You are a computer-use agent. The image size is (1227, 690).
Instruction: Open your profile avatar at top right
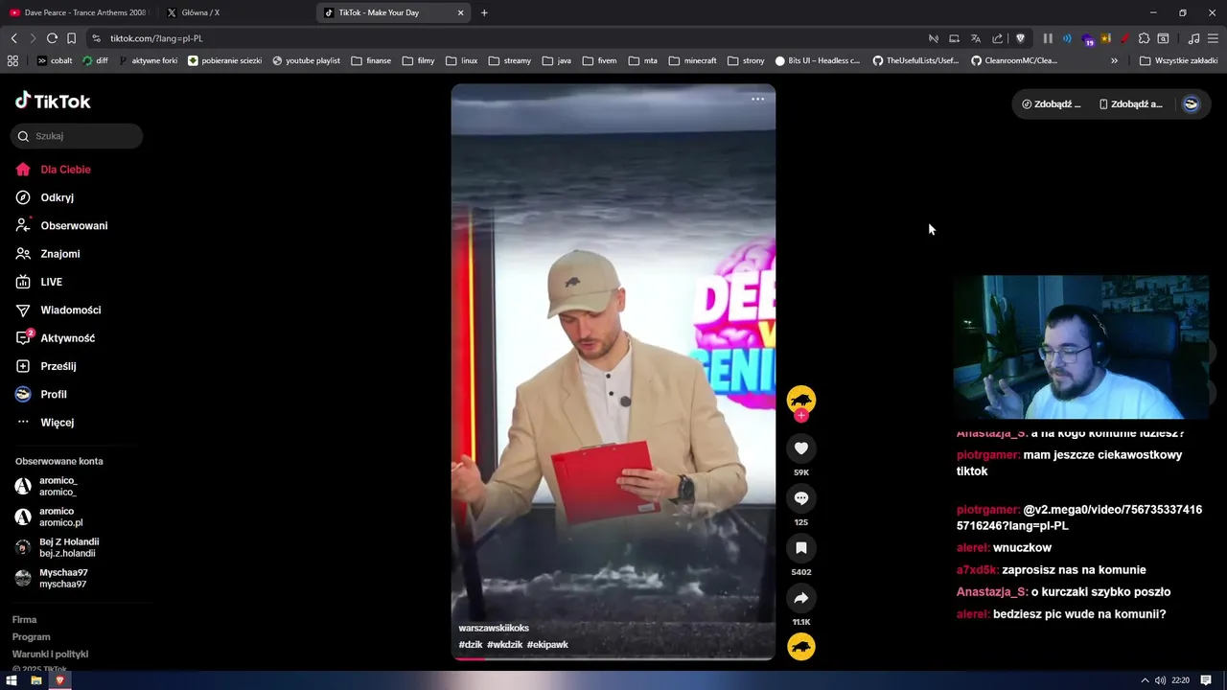point(1191,103)
